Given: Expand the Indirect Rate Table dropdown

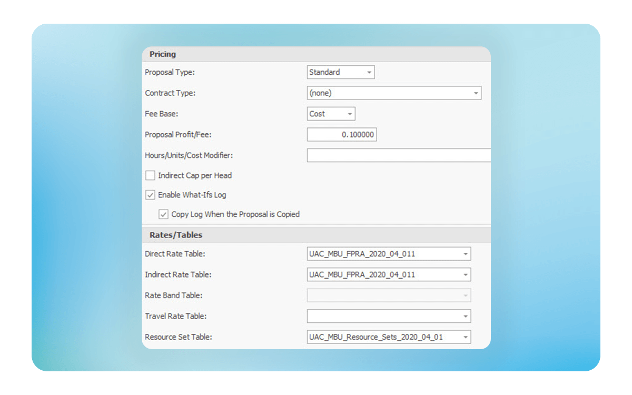Looking at the screenshot, I should [x=465, y=275].
